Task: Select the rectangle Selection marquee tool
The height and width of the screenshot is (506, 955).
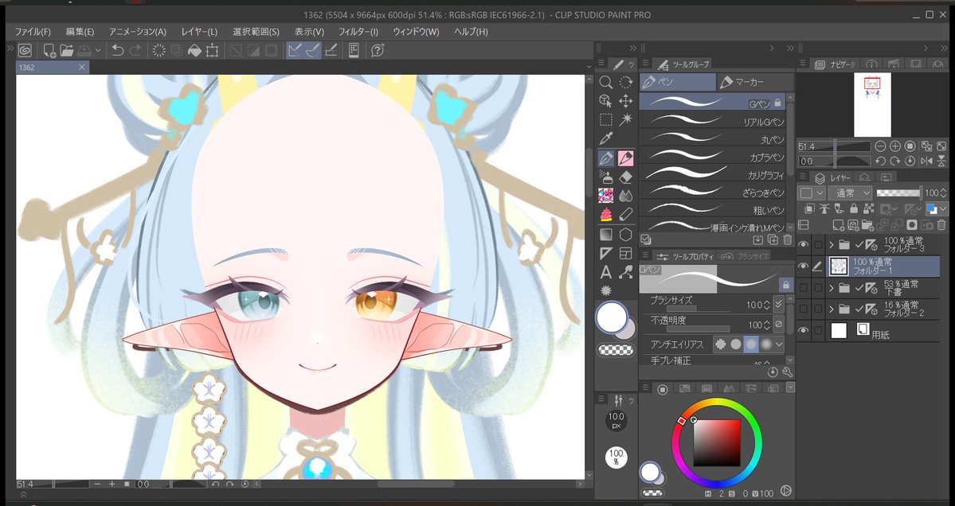Action: [605, 119]
